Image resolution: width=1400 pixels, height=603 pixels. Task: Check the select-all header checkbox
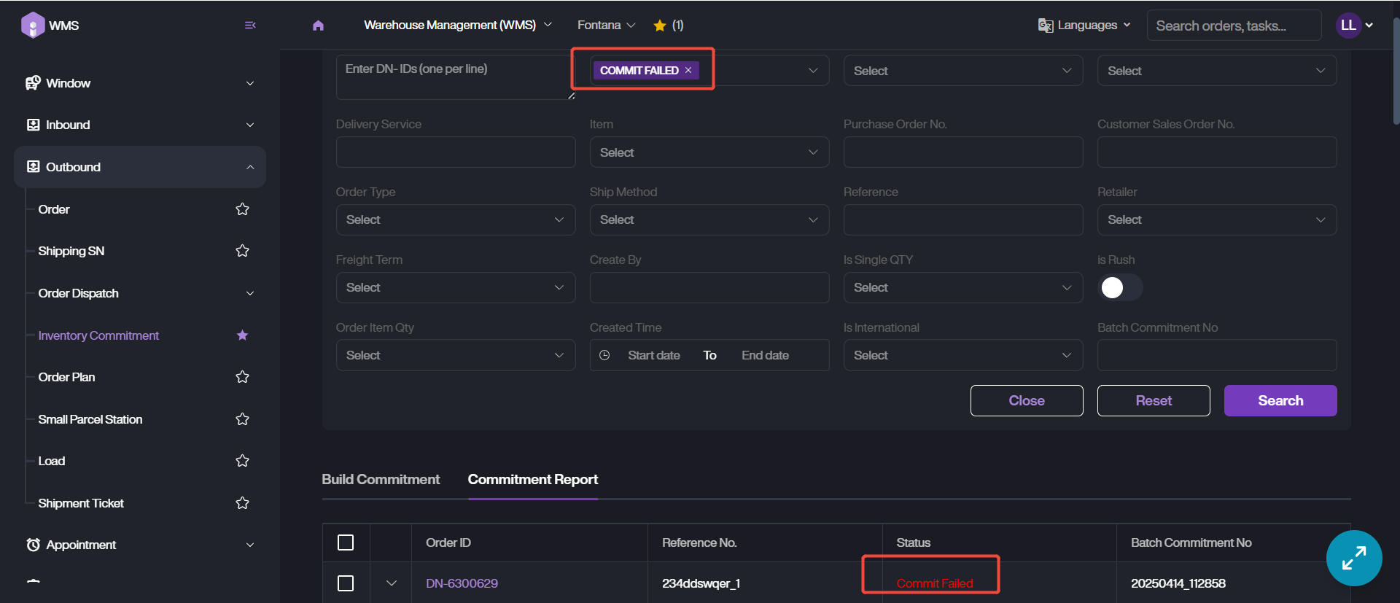point(346,542)
